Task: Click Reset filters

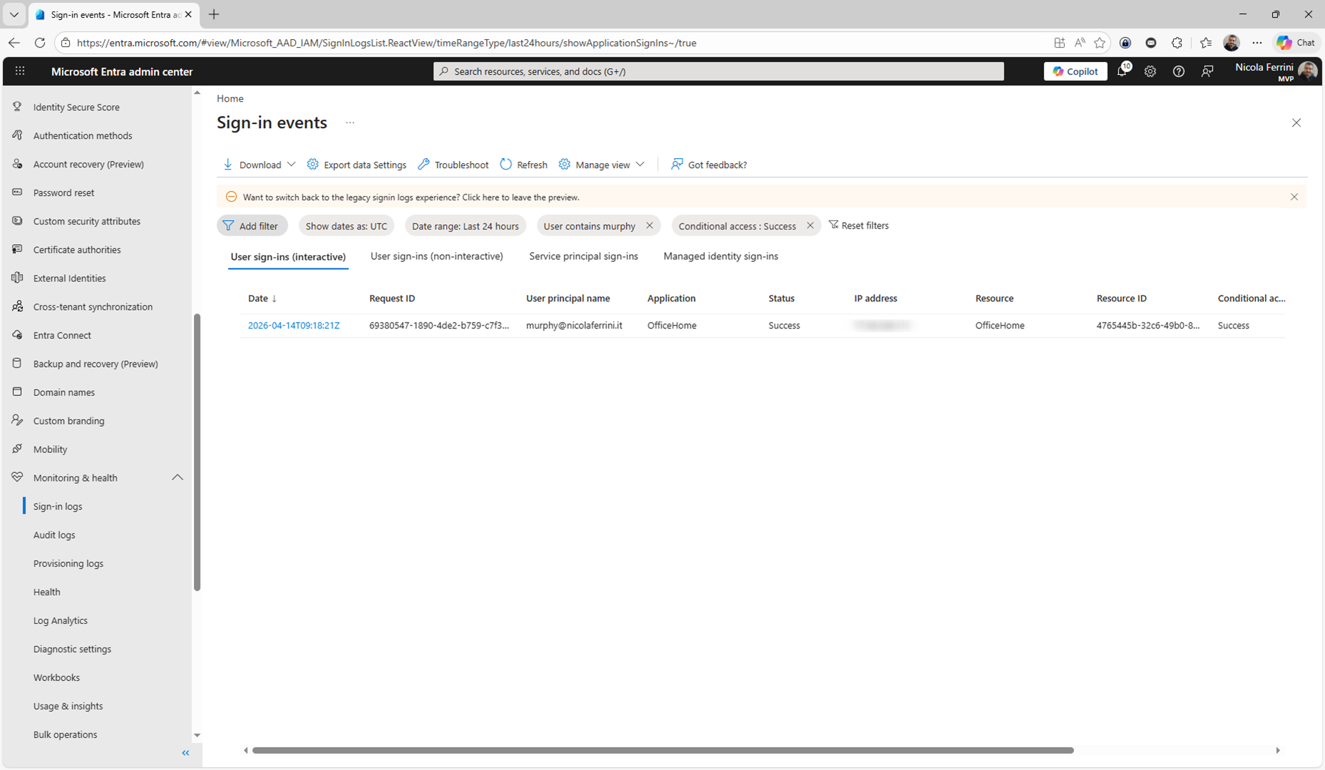Action: 859,226
